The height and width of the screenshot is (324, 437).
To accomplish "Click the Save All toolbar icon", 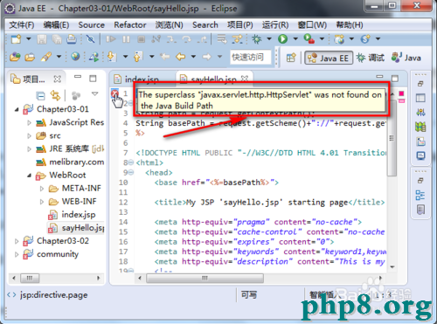I will 57,39.
